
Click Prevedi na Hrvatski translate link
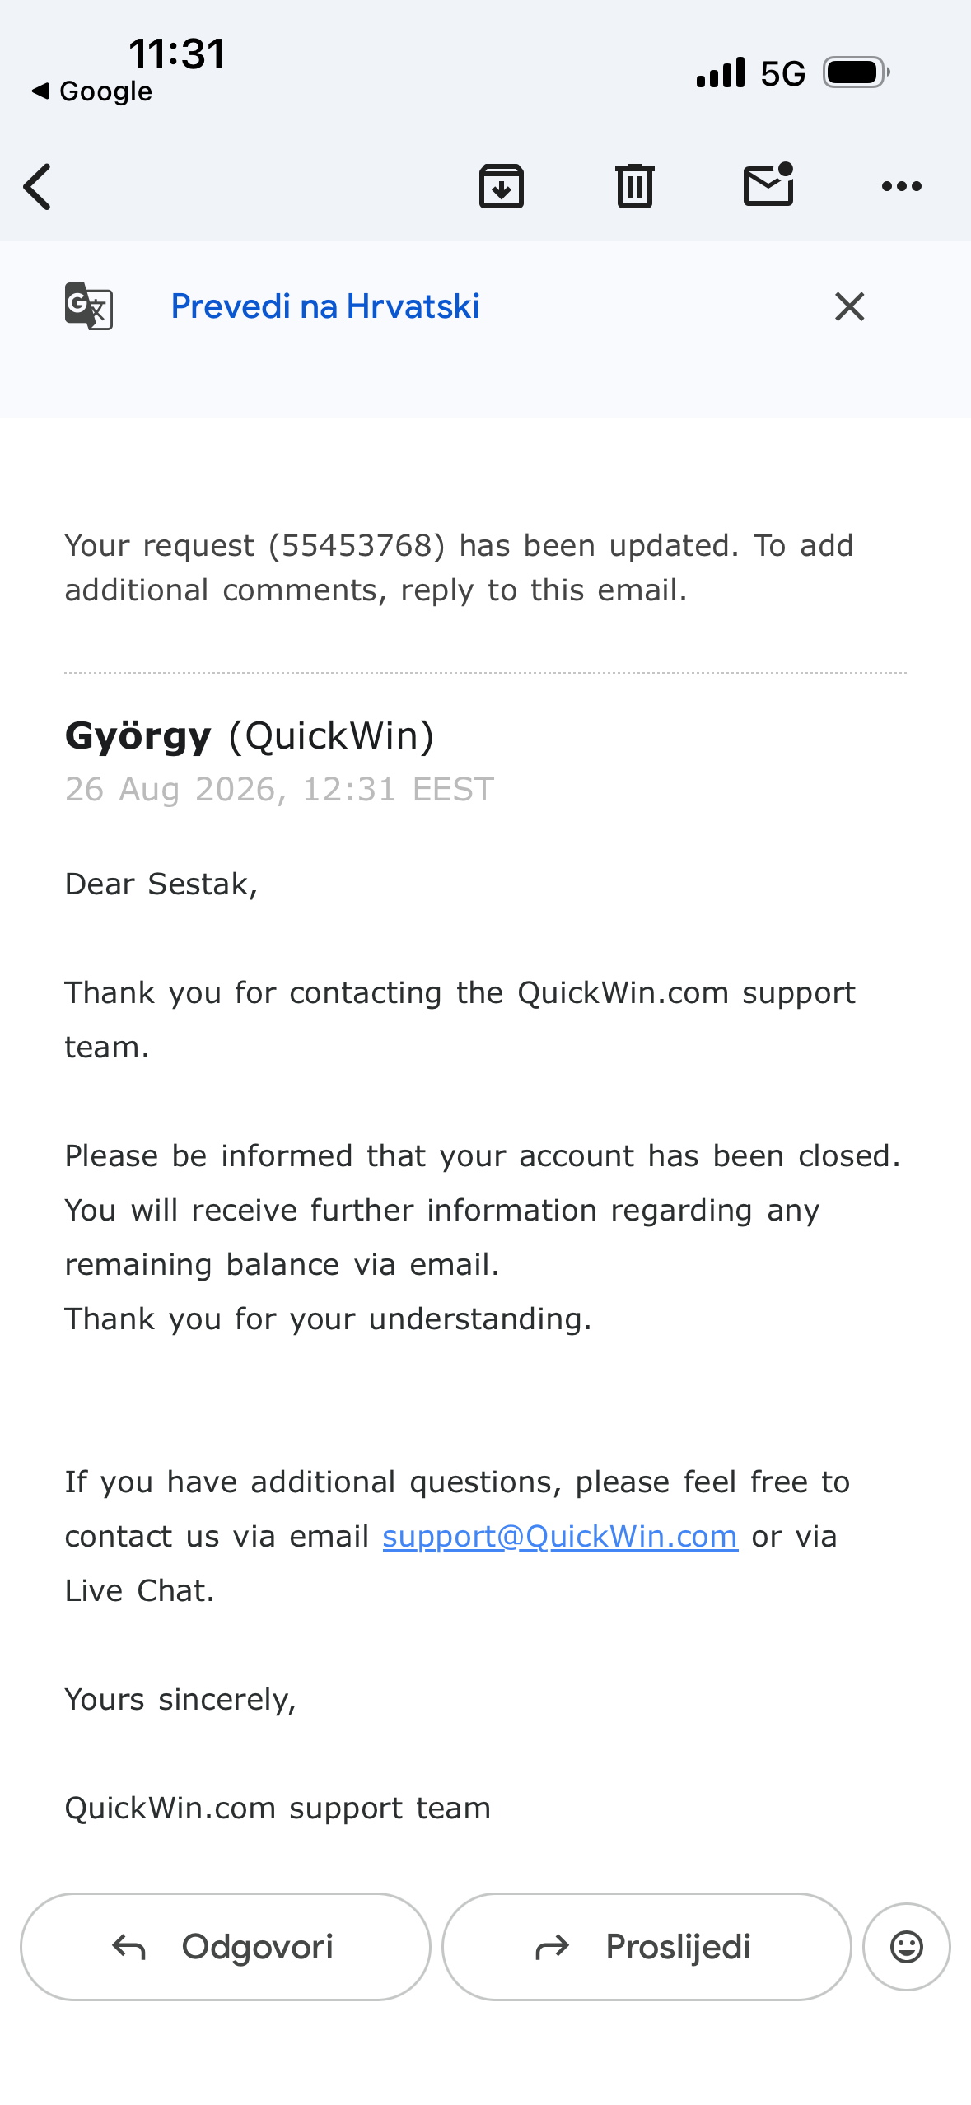click(x=325, y=306)
